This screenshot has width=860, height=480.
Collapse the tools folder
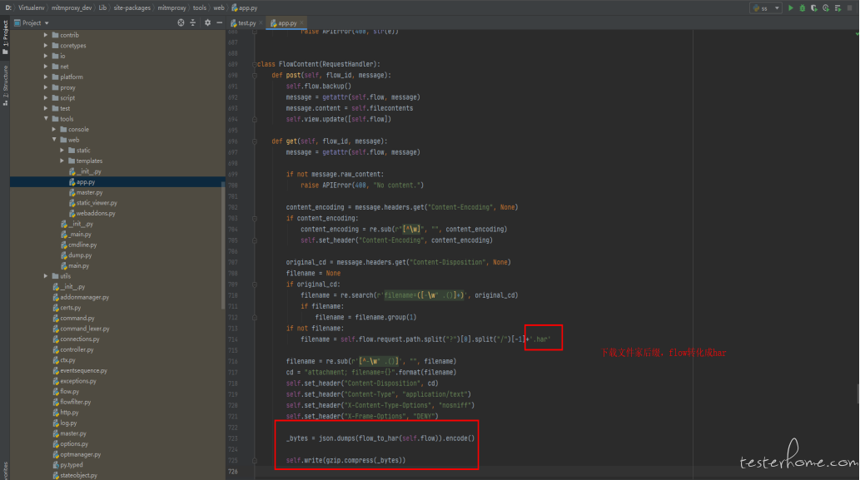pos(46,119)
